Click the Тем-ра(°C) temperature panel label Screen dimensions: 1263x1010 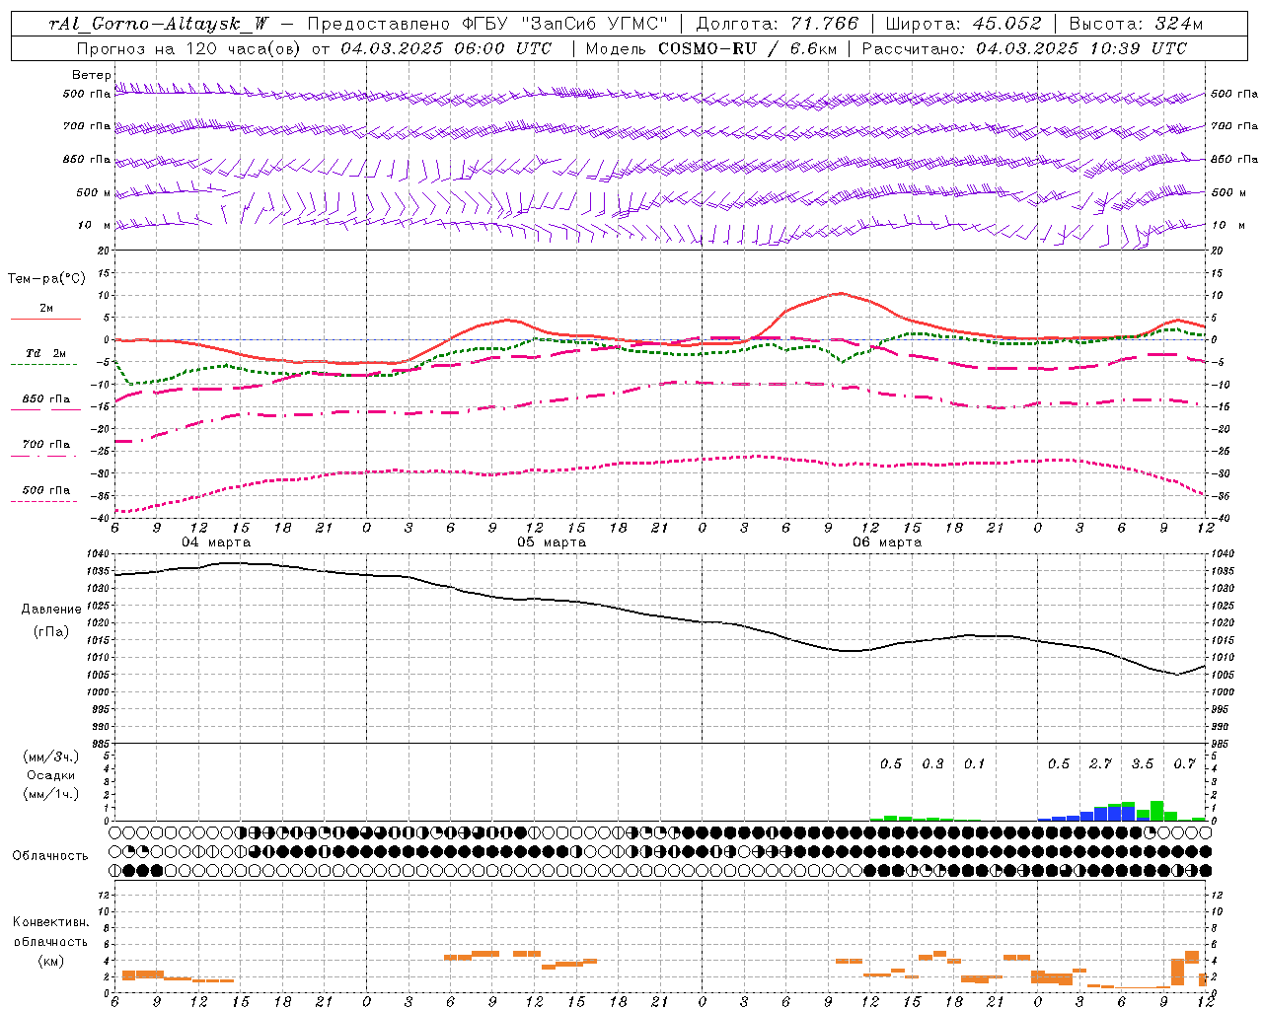pos(46,279)
